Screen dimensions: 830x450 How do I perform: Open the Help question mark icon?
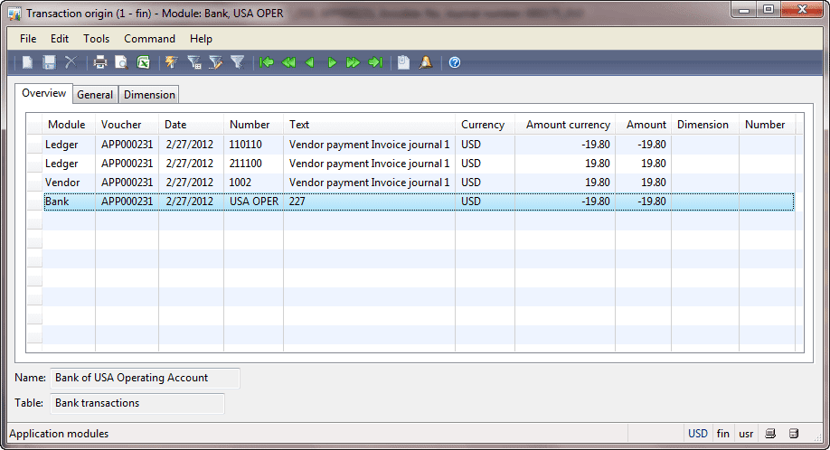click(455, 62)
